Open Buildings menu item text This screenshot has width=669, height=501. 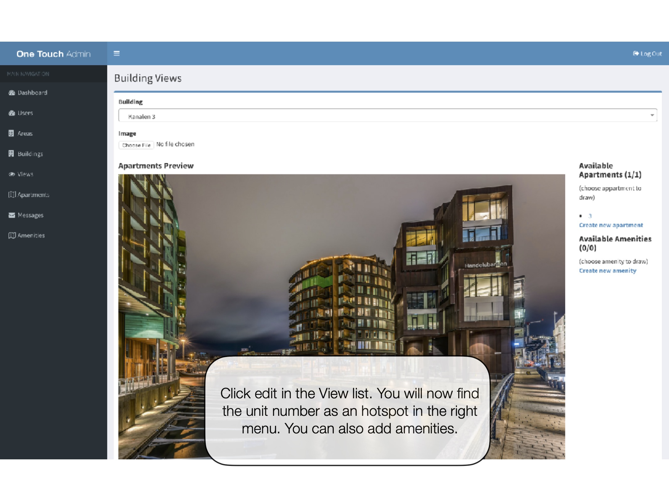[30, 154]
